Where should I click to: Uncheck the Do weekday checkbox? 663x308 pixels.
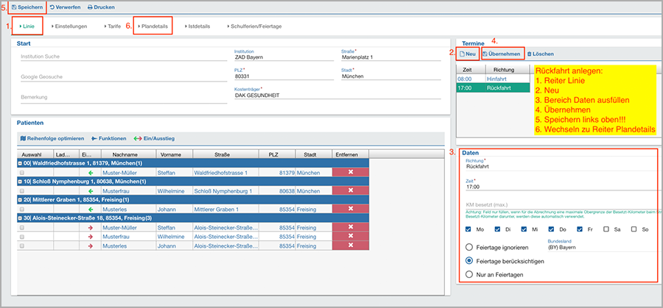pos(551,229)
